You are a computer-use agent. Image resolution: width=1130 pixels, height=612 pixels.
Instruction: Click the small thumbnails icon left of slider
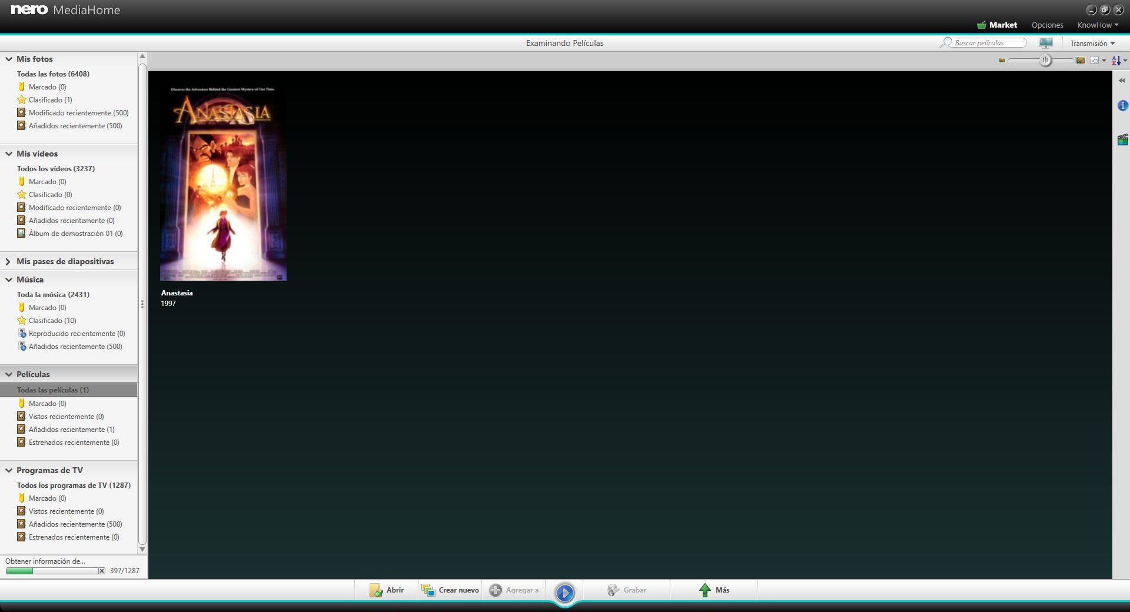coord(1002,61)
